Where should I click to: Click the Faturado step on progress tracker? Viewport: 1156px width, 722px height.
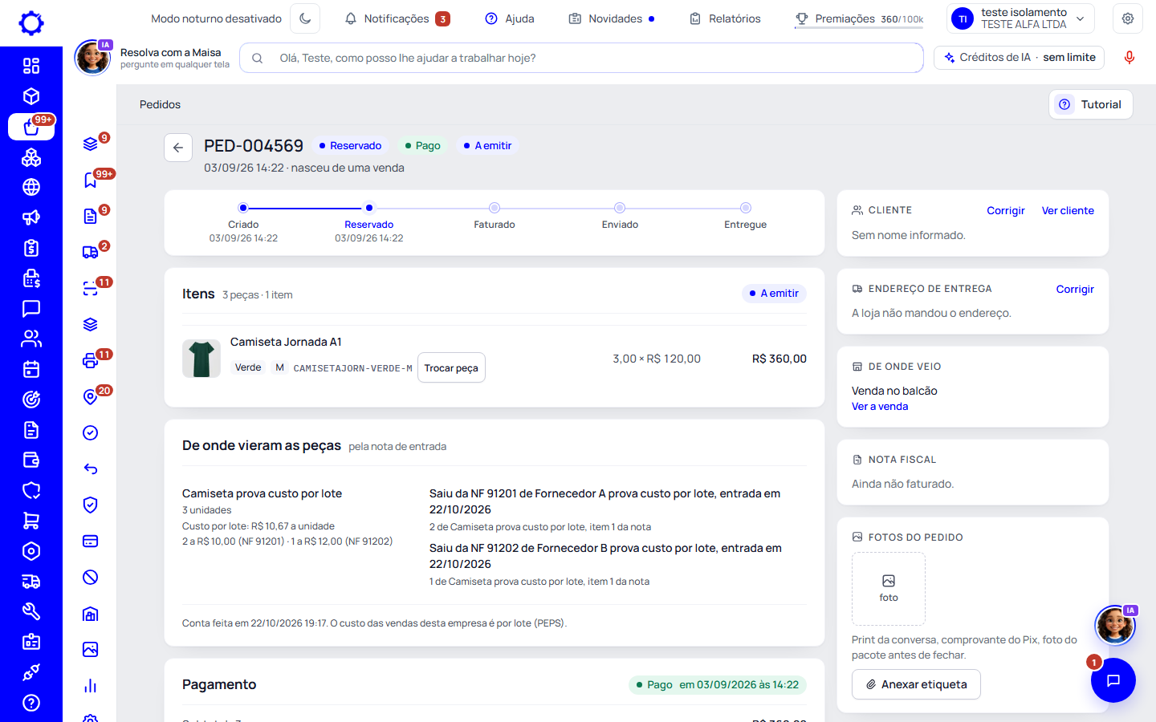pyautogui.click(x=495, y=217)
